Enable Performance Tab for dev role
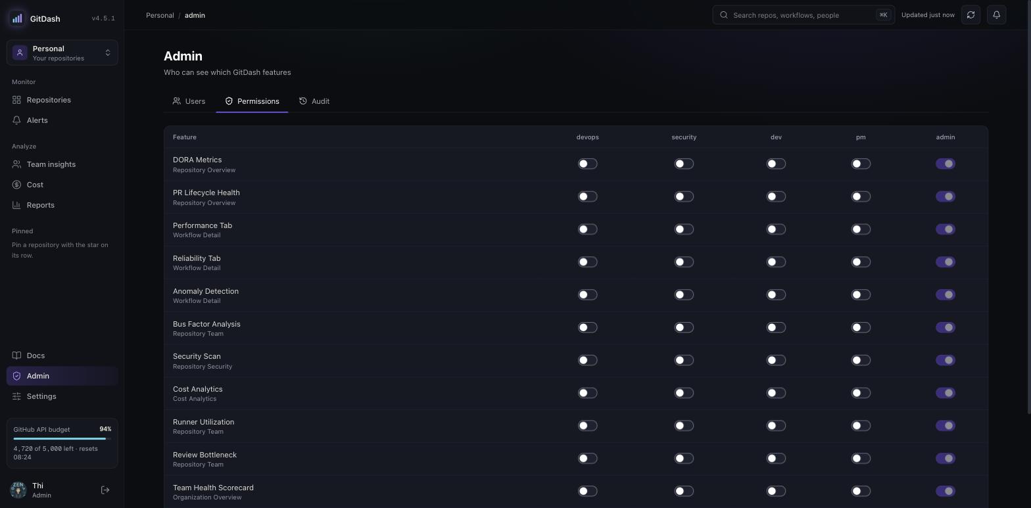 [776, 229]
